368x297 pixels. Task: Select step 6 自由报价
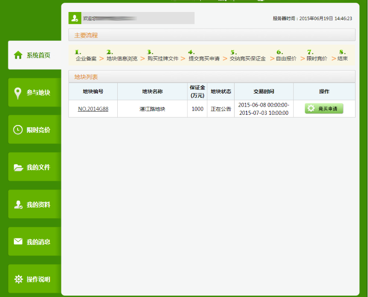coord(286,59)
